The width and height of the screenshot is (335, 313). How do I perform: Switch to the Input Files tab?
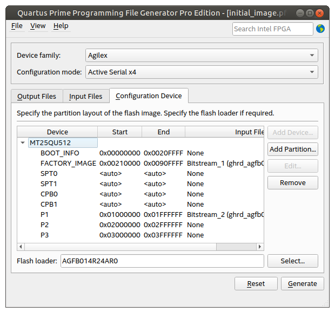pos(86,97)
